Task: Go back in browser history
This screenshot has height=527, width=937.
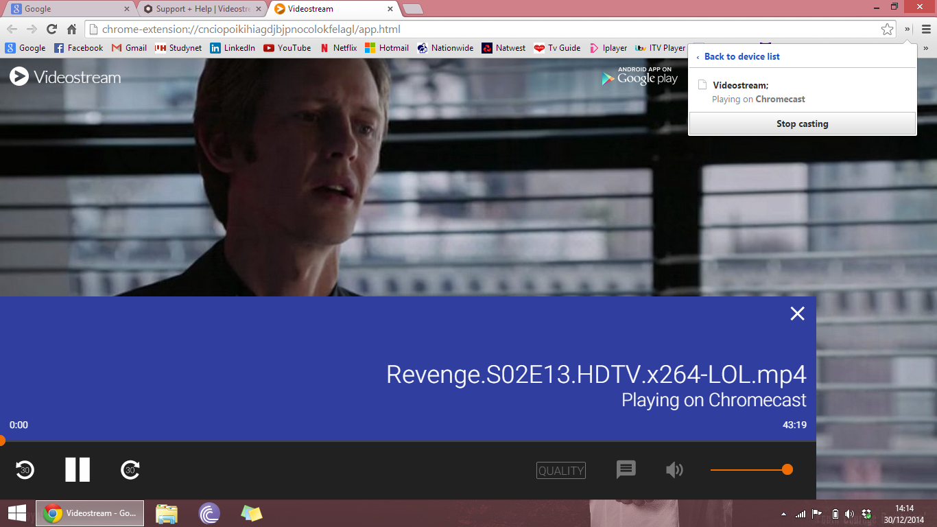Action: click(x=12, y=30)
